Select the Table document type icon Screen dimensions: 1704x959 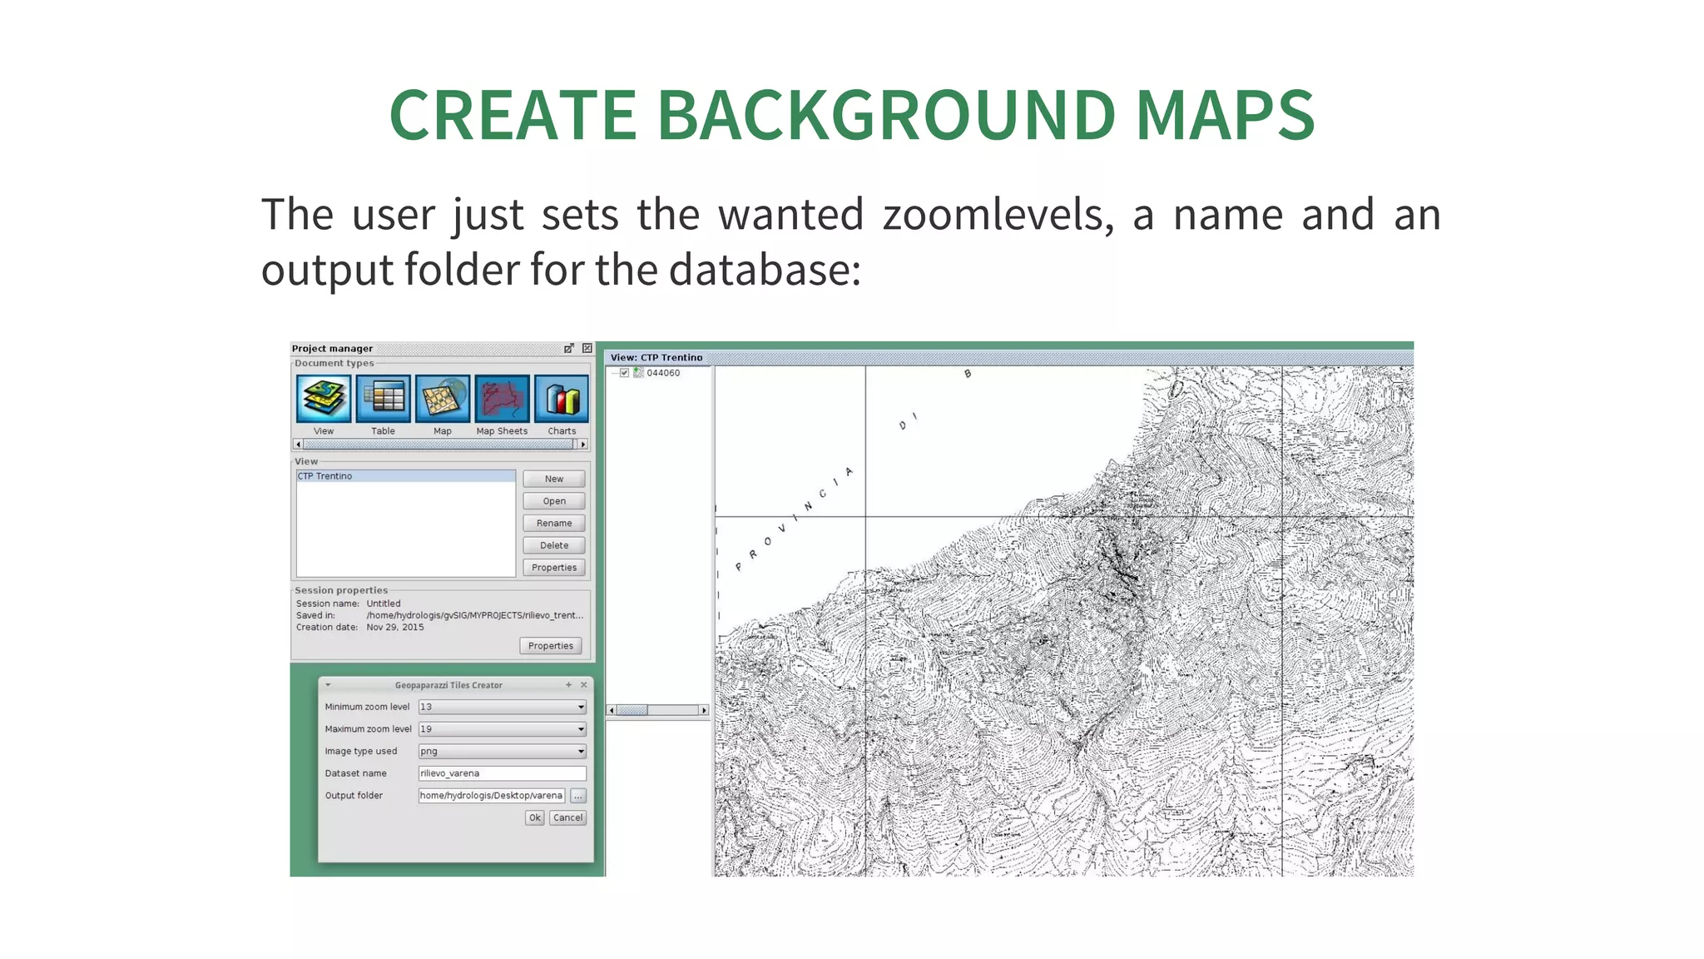384,399
